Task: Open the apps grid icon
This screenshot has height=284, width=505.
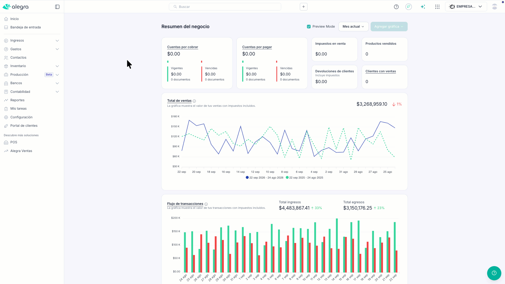Action: pos(437,7)
